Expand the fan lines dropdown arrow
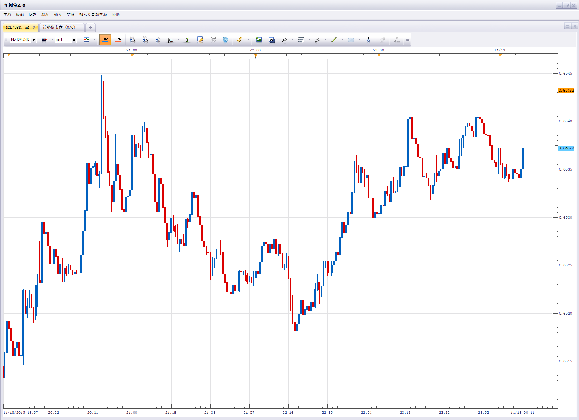Viewport: 579px width, 420px height. click(326, 40)
